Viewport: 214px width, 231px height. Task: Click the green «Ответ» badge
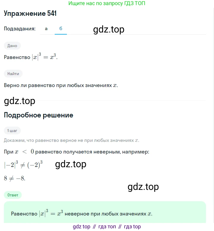coord(13,195)
